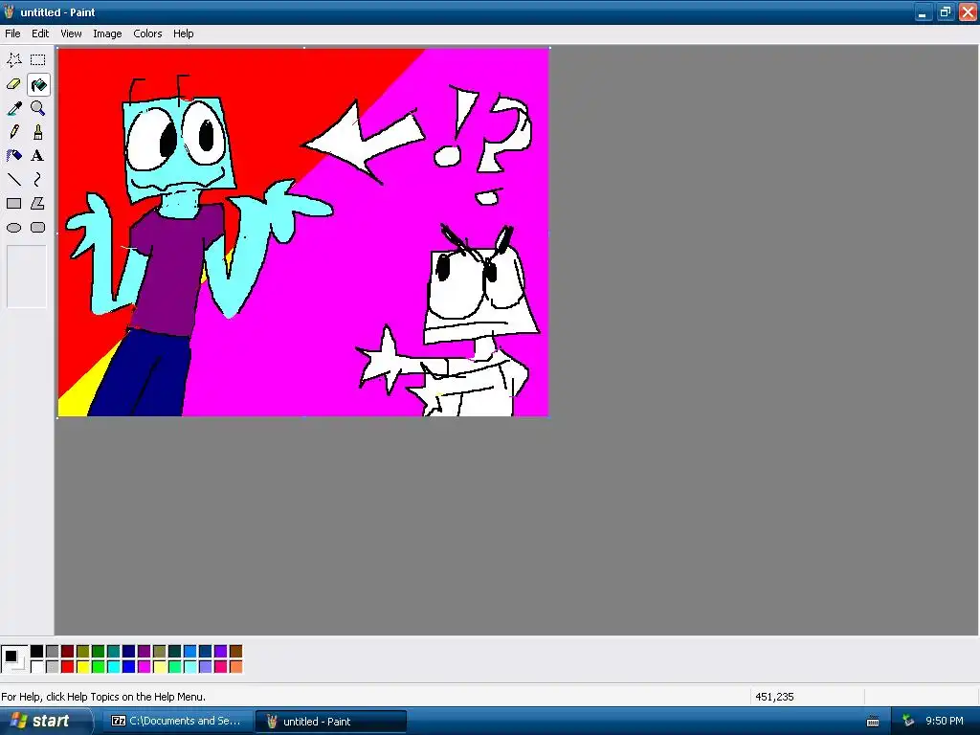Pick the bright yellow swatch
This screenshot has width=980, height=735.
click(x=83, y=667)
